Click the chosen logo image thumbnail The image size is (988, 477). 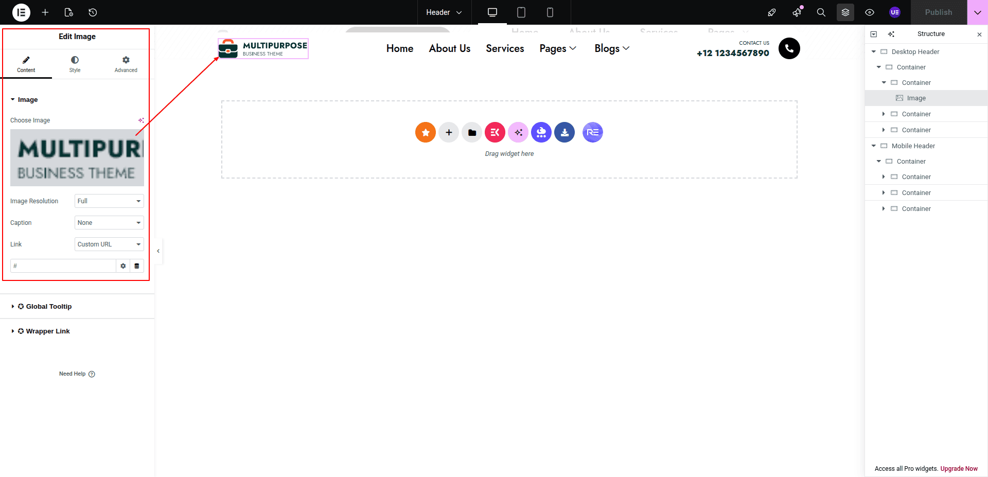click(77, 157)
